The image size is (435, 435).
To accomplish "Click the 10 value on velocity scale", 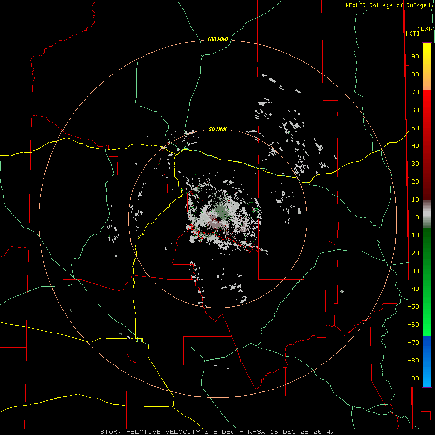I will (x=415, y=200).
